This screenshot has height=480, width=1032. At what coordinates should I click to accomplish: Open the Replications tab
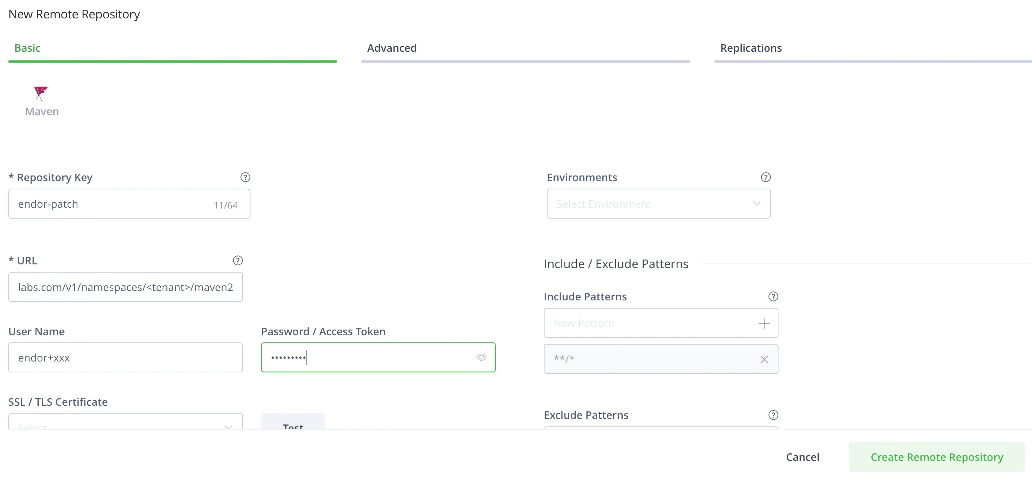pyautogui.click(x=750, y=48)
